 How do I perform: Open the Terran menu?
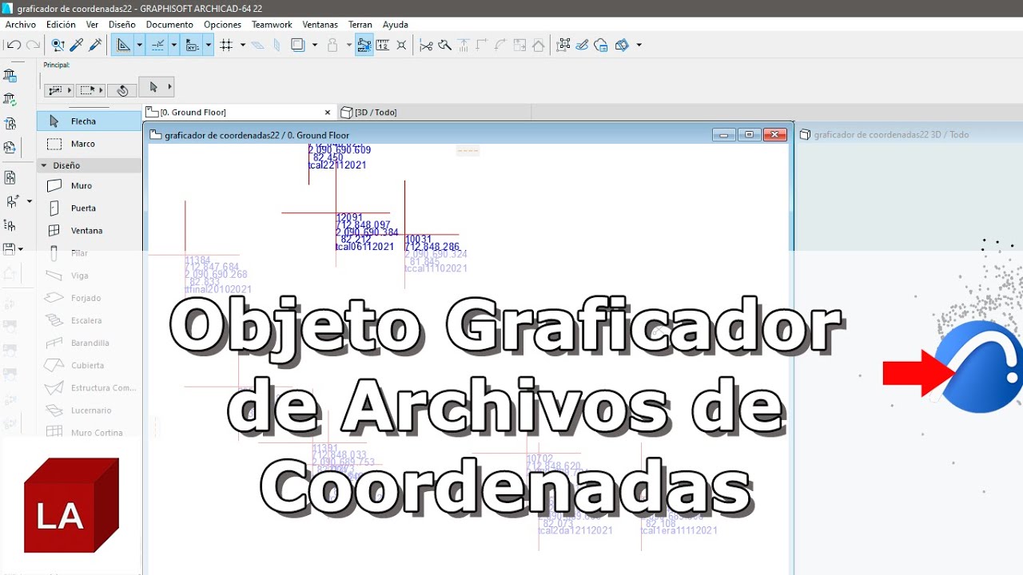(x=360, y=25)
